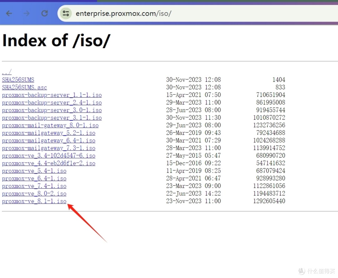Screen dimensions: 338x278
Task: Download proxmox-mailgateway_5.2-1.iso
Action: pyautogui.click(x=49, y=133)
